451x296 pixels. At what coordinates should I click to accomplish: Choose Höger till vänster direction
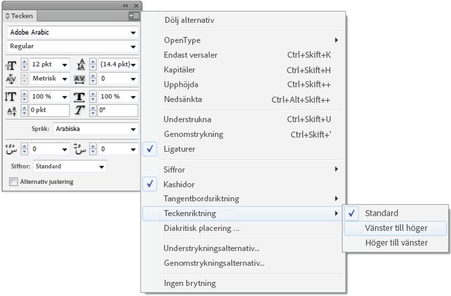[395, 243]
